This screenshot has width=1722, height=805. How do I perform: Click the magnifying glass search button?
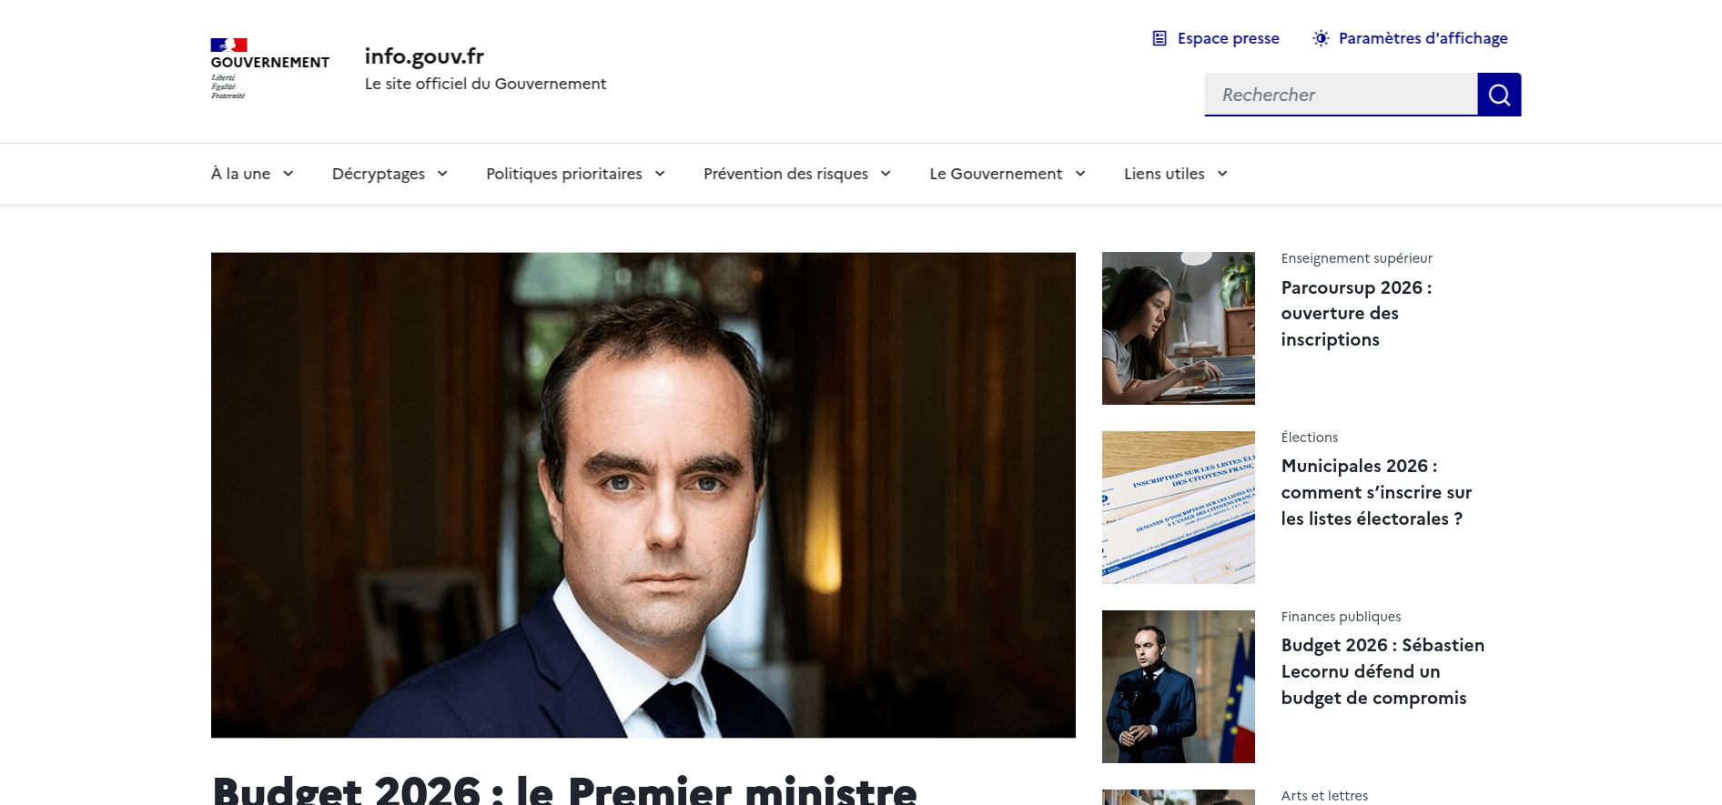coord(1499,95)
